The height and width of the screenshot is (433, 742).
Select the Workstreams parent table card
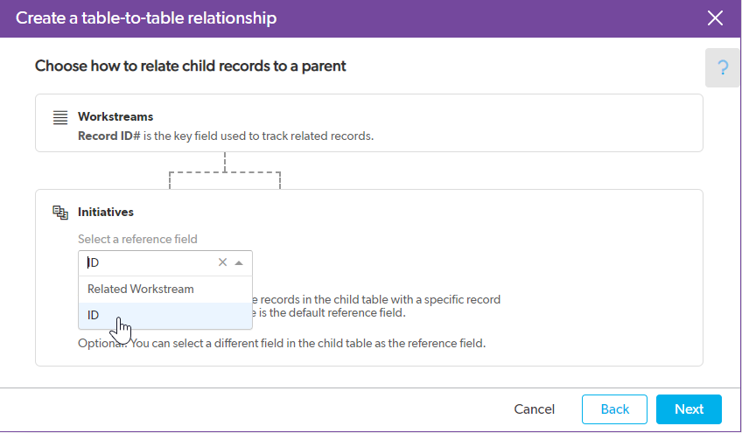369,123
